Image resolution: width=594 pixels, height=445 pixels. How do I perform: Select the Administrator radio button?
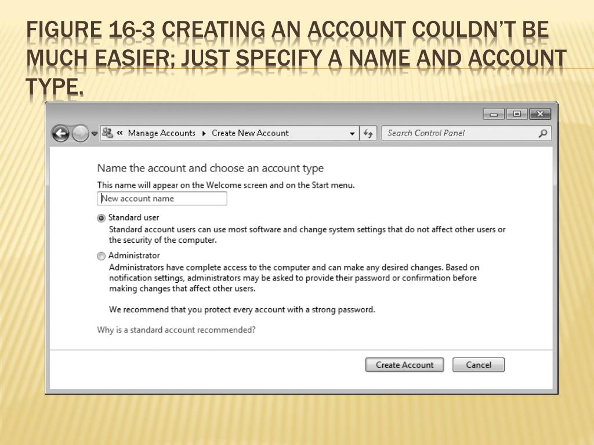[x=101, y=256]
